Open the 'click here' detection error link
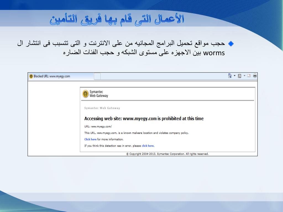The width and height of the screenshot is (283, 212). coord(148,146)
